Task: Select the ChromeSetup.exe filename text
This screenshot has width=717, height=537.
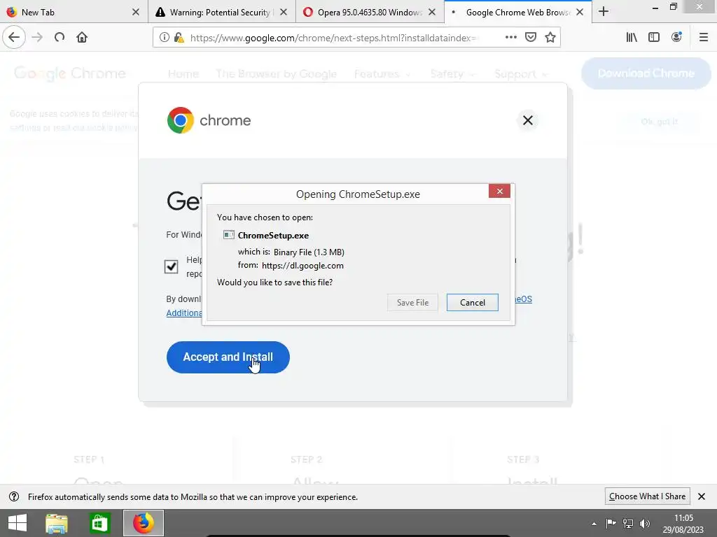Action: 273,235
